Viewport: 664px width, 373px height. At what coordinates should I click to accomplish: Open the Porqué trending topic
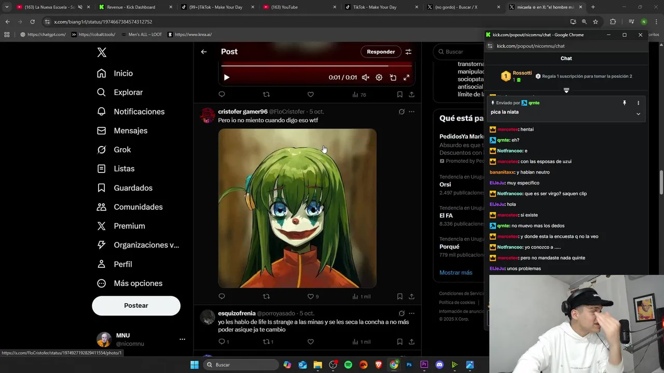click(x=449, y=247)
